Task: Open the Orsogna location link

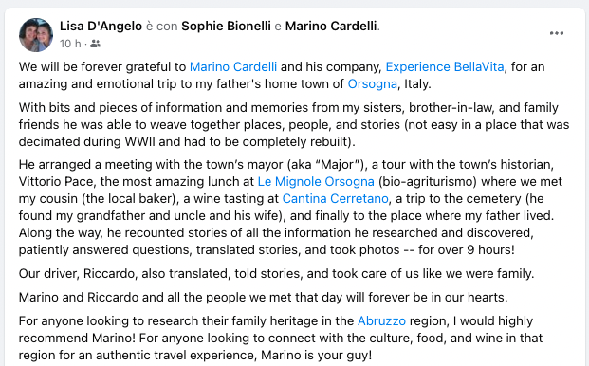Action: coord(372,83)
